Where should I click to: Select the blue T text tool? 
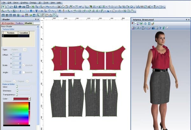(36, 11)
